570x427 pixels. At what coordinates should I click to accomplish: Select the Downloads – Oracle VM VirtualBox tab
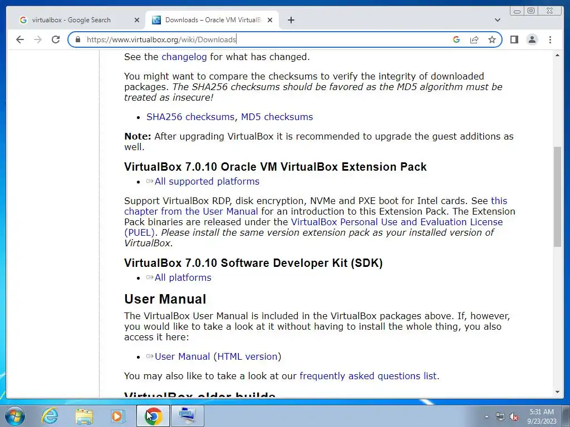coord(212,20)
